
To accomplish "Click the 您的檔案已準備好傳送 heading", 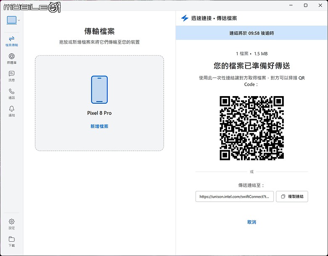I will 251,65.
